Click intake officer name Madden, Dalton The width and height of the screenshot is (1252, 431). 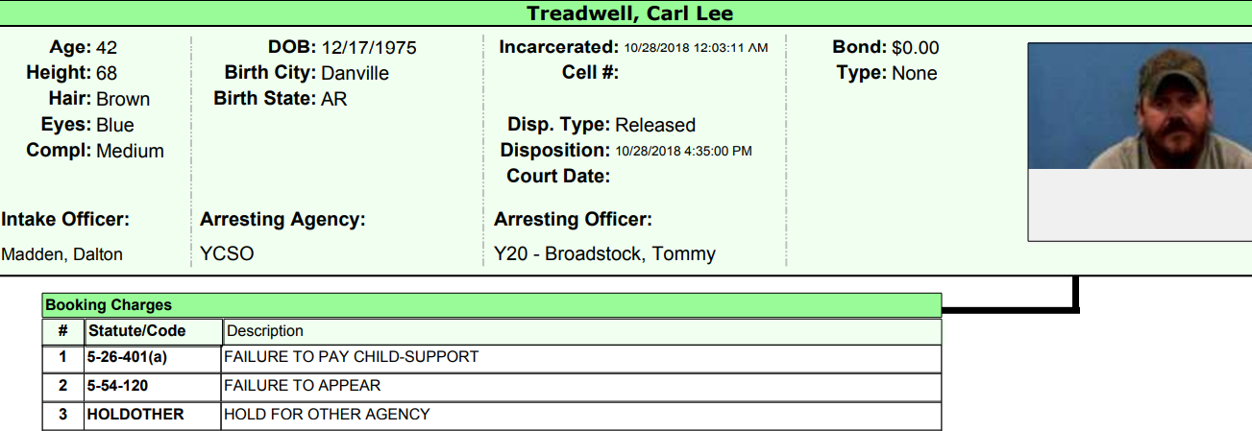(x=61, y=254)
